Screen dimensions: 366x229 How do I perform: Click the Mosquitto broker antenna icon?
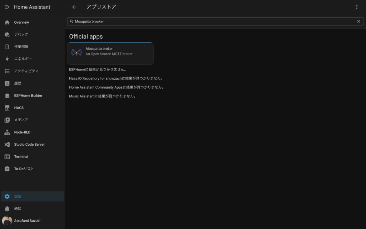[x=76, y=53]
